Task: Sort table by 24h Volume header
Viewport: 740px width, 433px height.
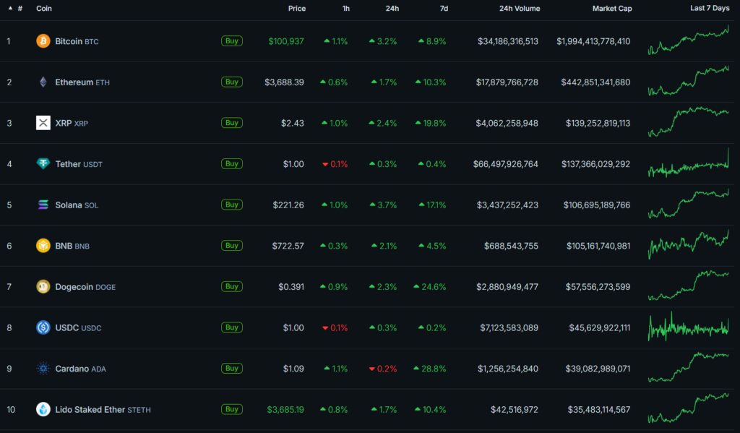Action: [x=519, y=9]
